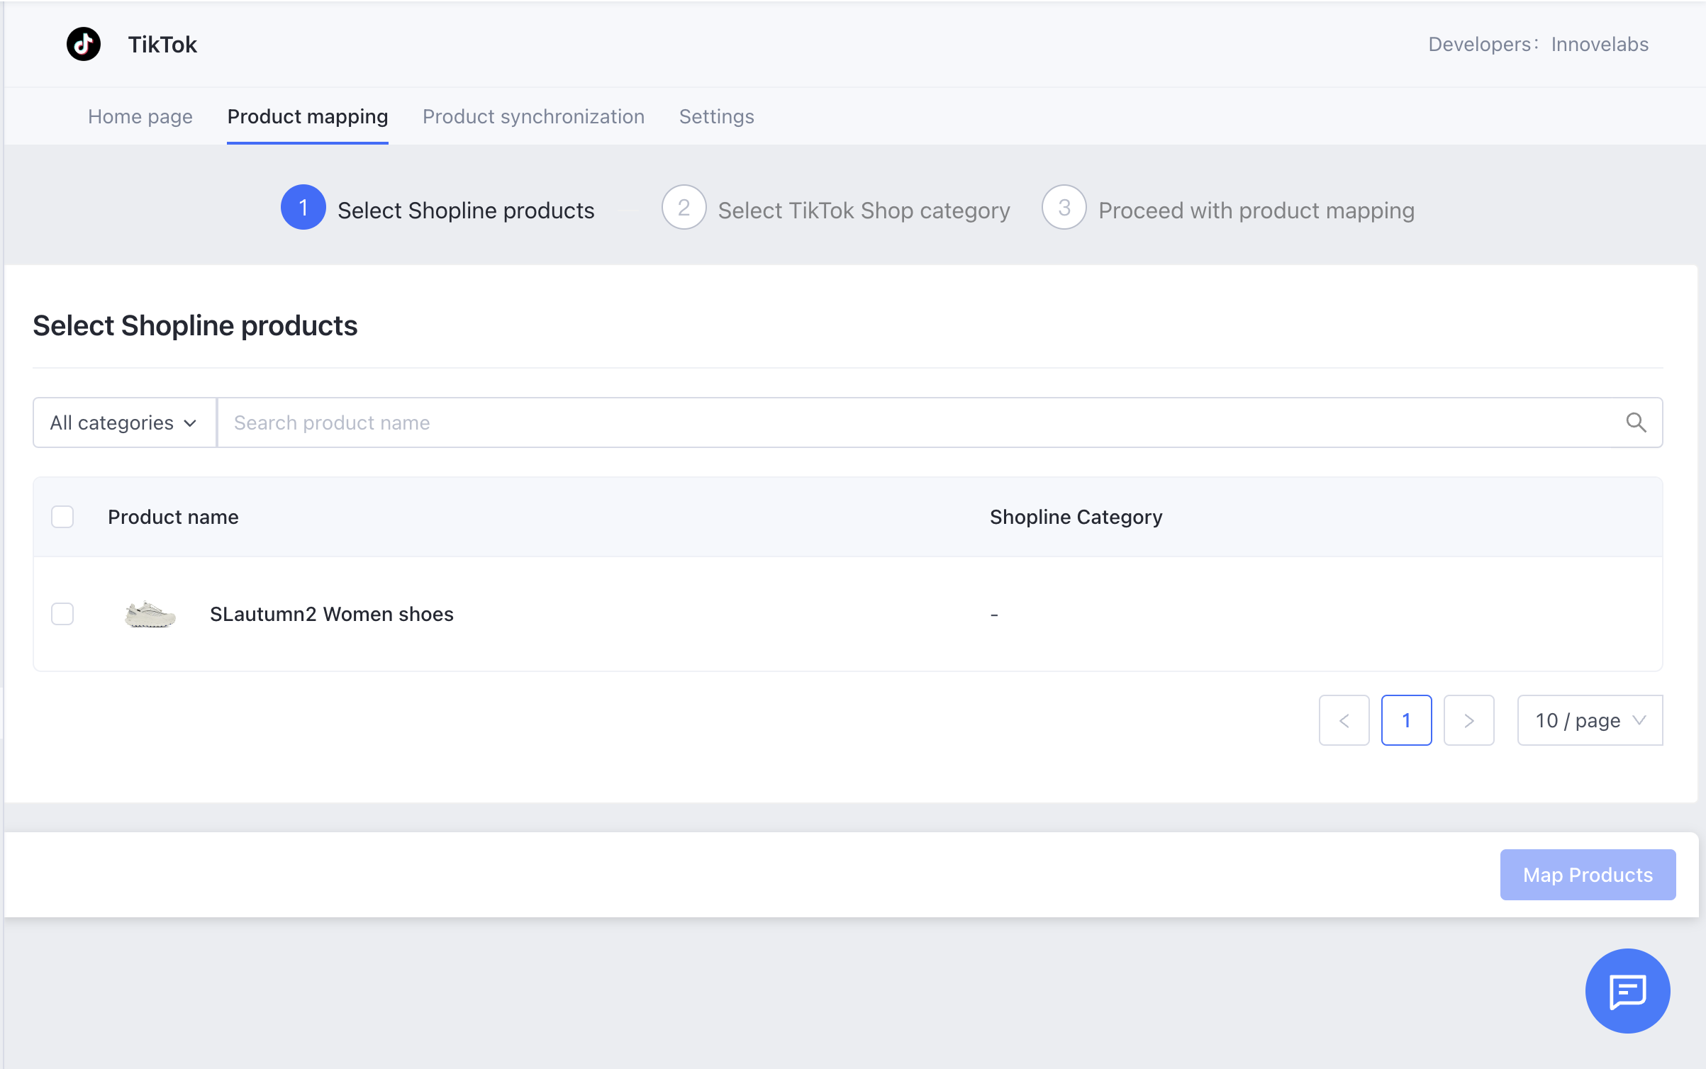Go to previous page arrow

(x=1344, y=720)
